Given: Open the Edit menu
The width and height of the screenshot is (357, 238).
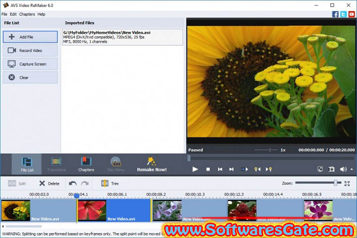Looking at the screenshot, I should coord(13,14).
